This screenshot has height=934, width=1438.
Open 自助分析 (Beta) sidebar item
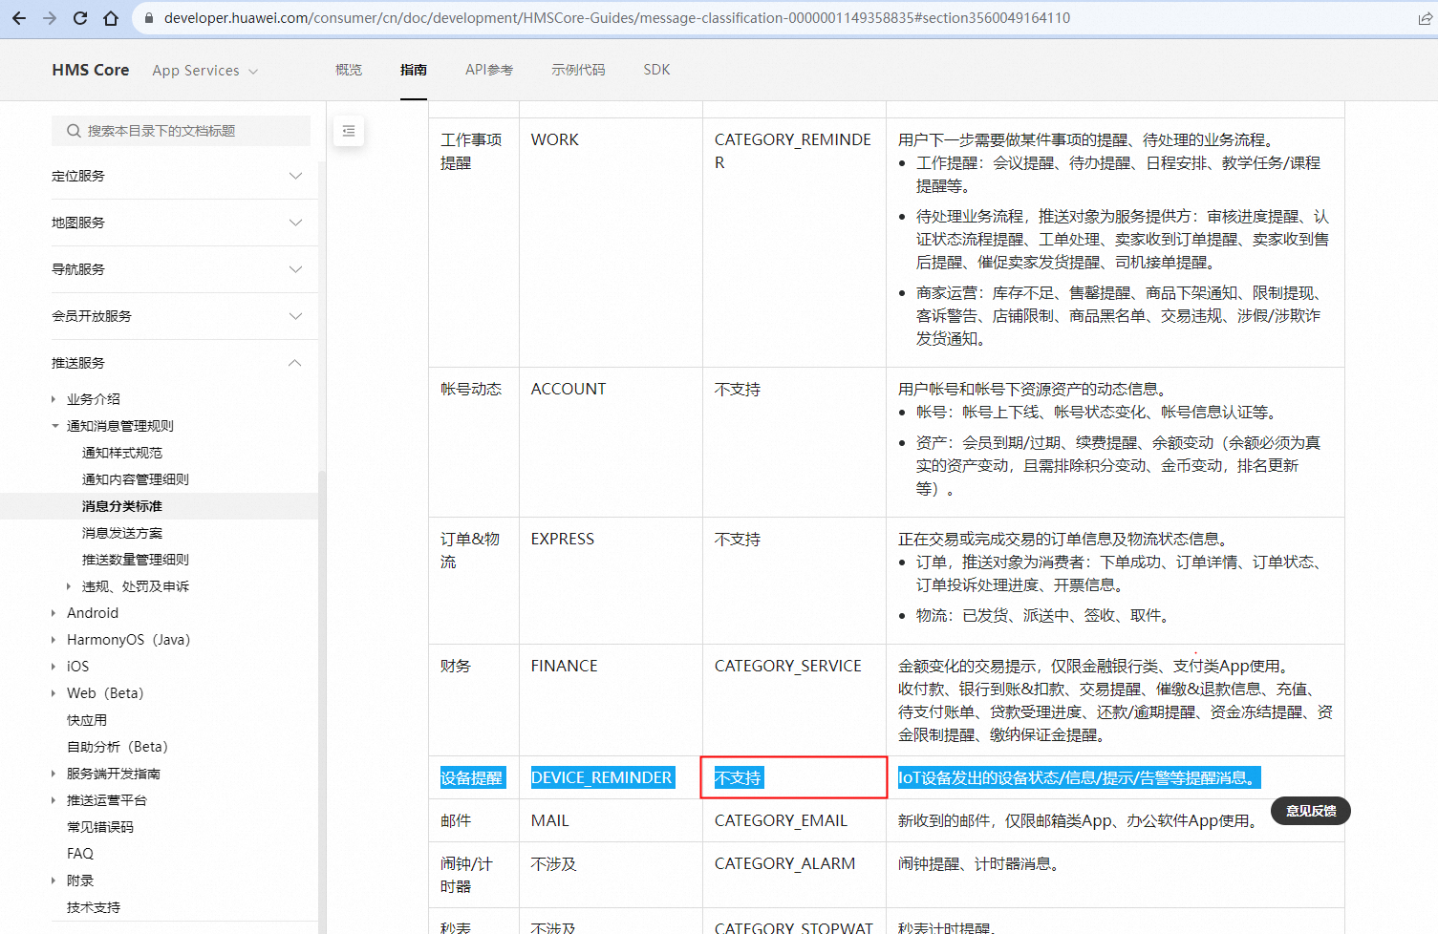[118, 747]
